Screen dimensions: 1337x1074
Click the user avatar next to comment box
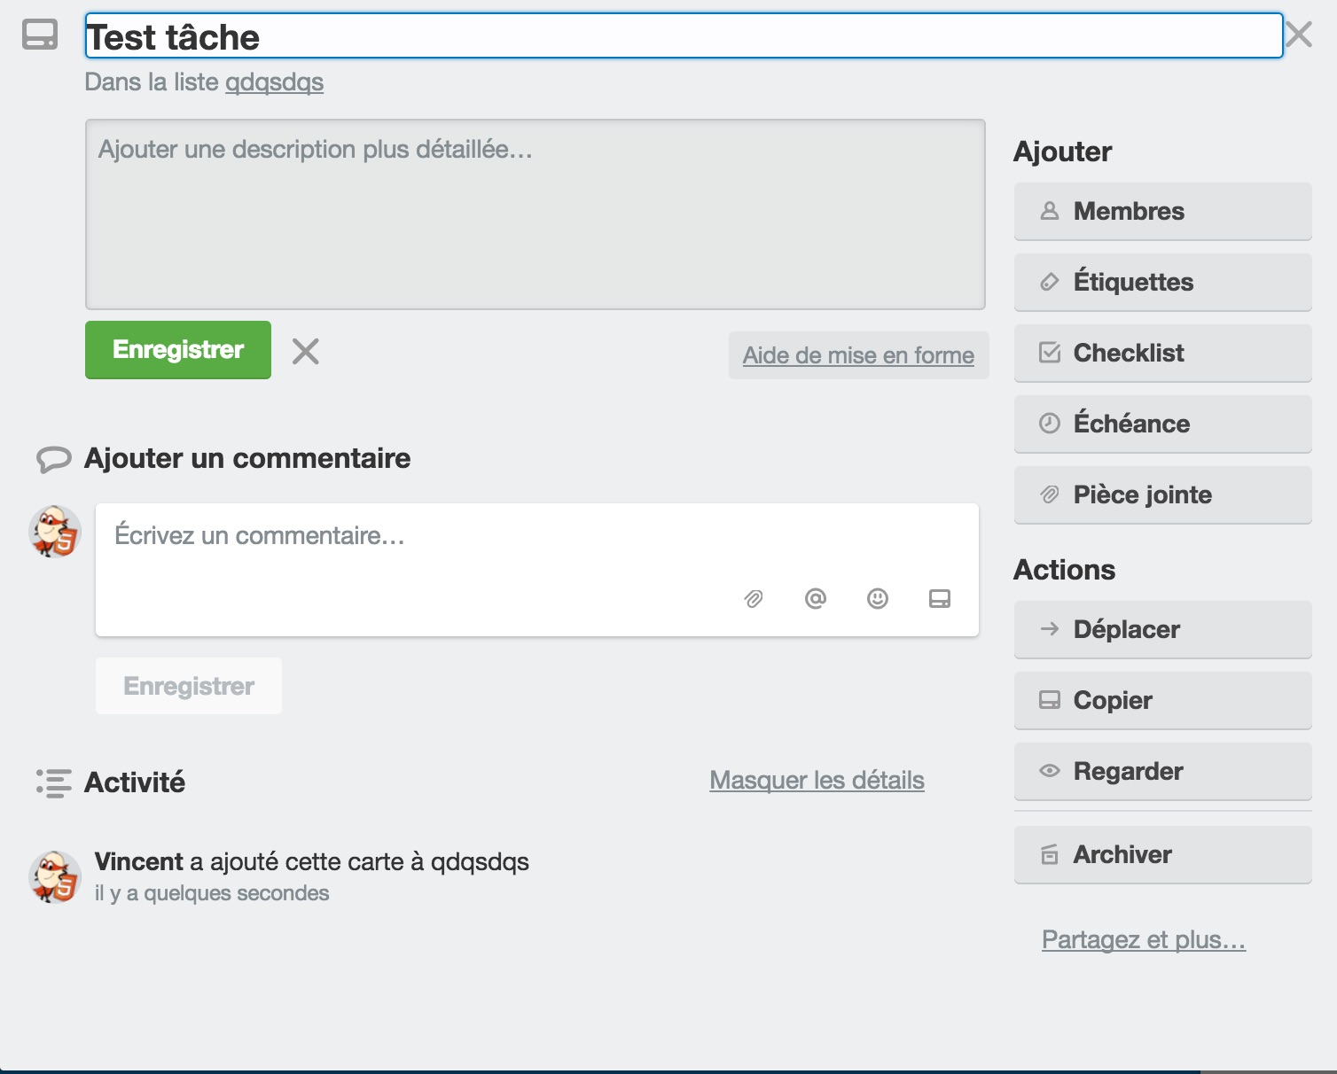55,532
